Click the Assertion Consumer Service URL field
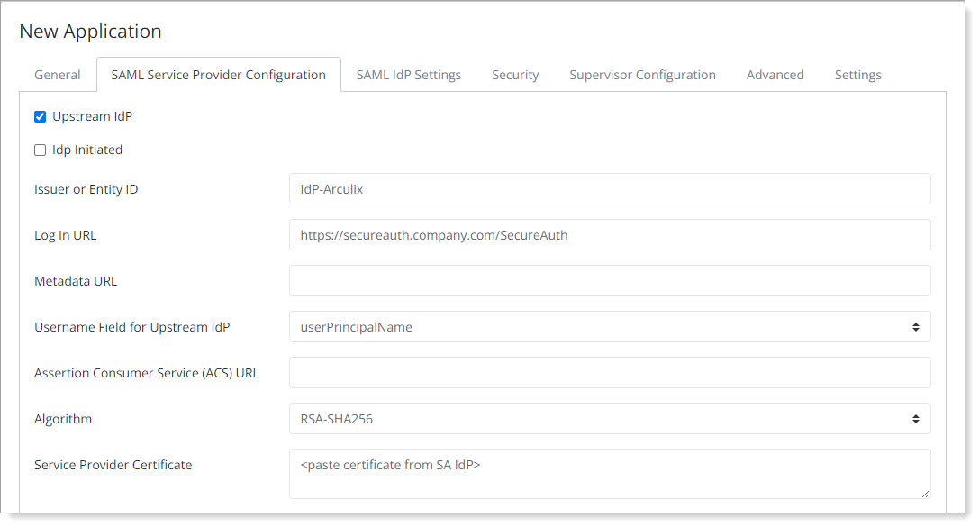Image resolution: width=979 pixels, height=527 pixels. tap(608, 372)
